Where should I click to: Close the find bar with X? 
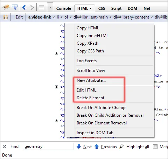click(4, 146)
